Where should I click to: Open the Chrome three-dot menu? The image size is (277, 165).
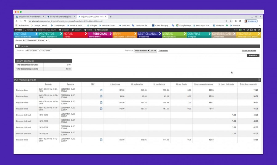260,21
